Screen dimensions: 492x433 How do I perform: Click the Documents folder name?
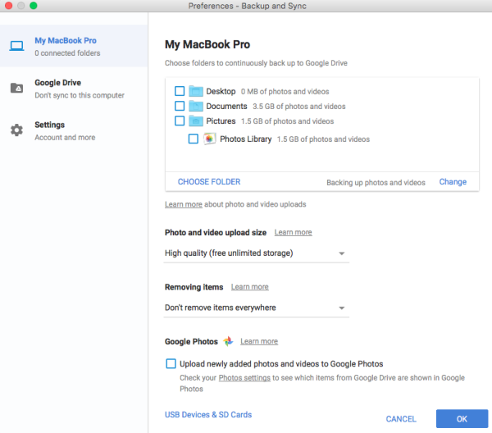tap(226, 106)
